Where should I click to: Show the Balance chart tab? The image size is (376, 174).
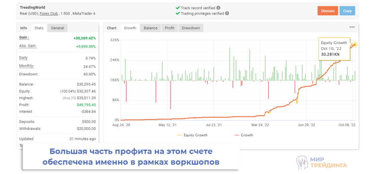pos(151,28)
